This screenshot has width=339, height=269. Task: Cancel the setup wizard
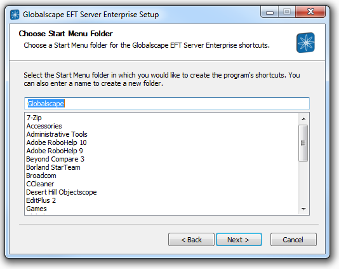pos(293,240)
